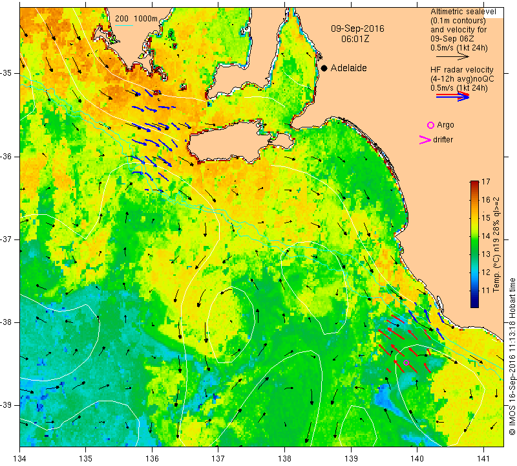Click the color bar value 12
Screen dimensions: 517x466
[x=486, y=272]
